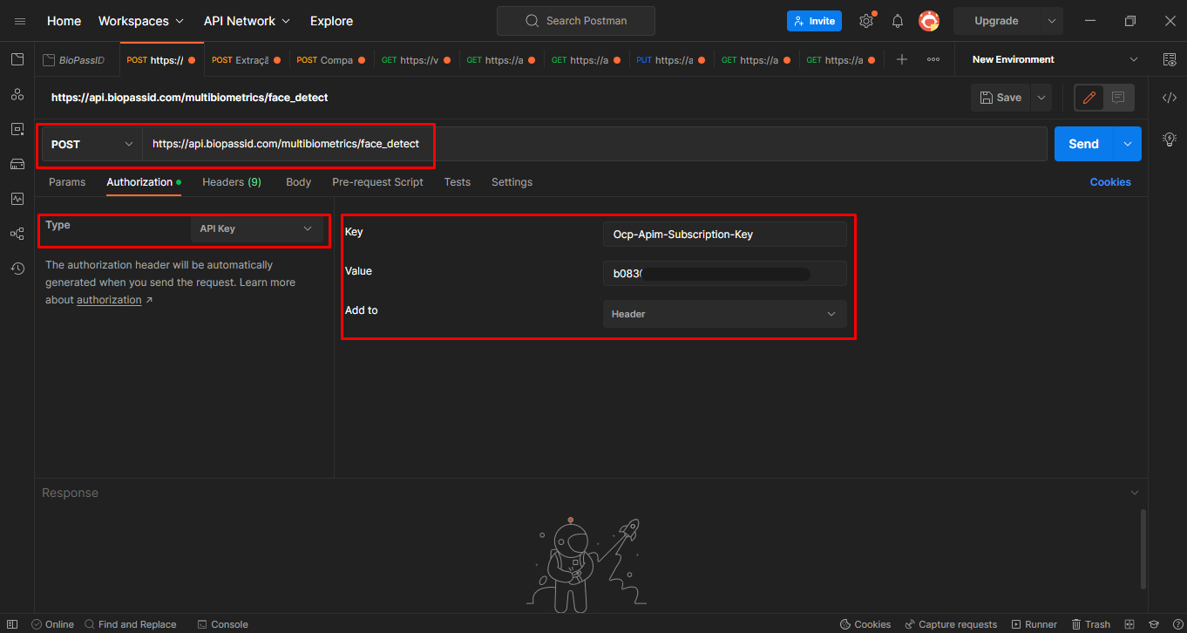Add a new request tab with plus icon
The width and height of the screenshot is (1187, 633).
pos(902,59)
